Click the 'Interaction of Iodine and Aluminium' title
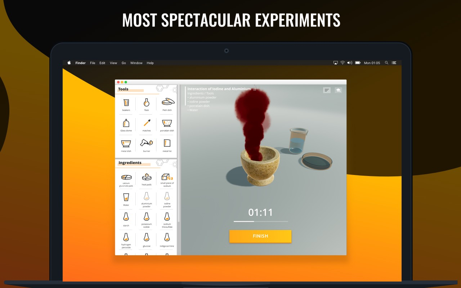Image resolution: width=461 pixels, height=288 pixels. click(219, 89)
